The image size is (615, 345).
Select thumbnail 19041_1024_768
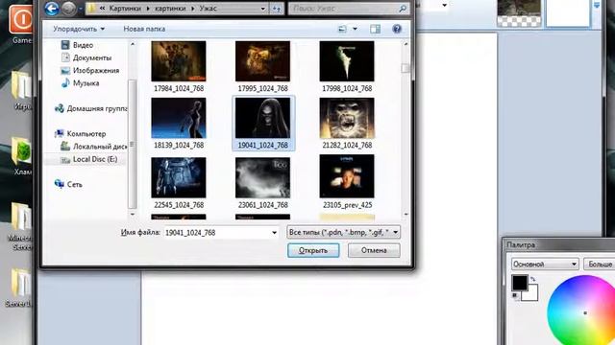tap(262, 124)
